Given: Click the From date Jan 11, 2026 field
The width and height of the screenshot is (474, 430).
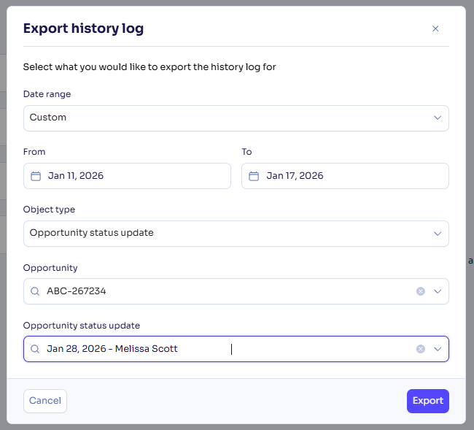Looking at the screenshot, I should point(76,176).
